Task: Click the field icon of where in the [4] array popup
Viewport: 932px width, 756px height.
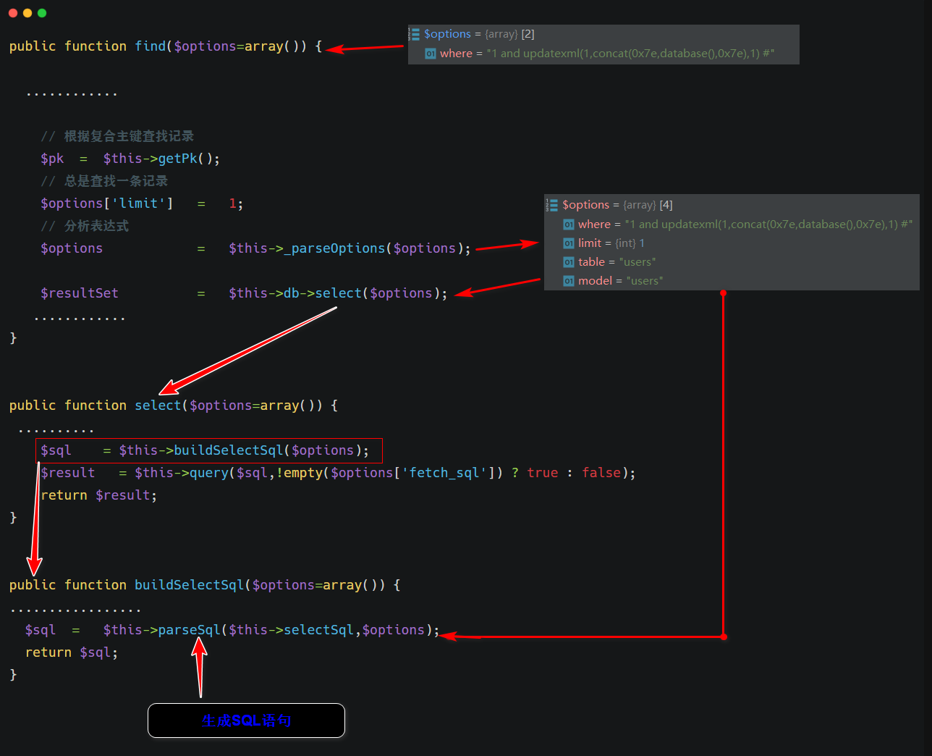Action: coord(569,224)
